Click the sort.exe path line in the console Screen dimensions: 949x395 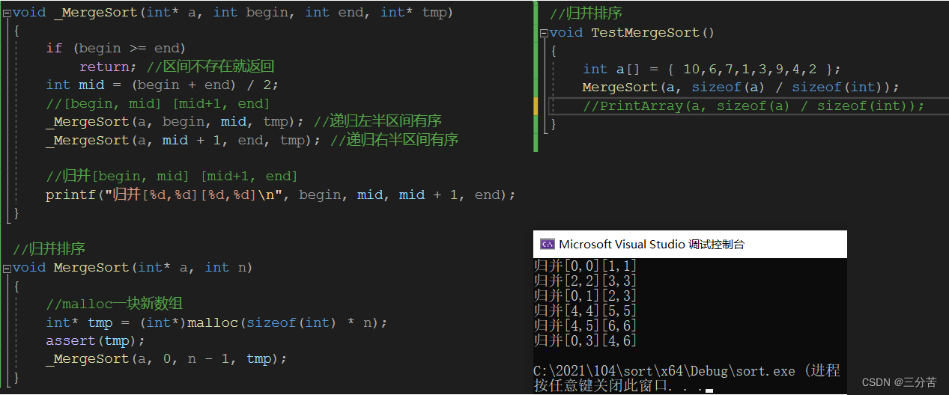point(687,371)
